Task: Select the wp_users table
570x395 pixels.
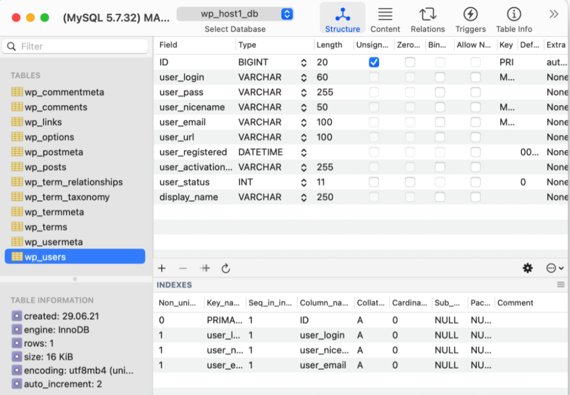Action: (75, 257)
